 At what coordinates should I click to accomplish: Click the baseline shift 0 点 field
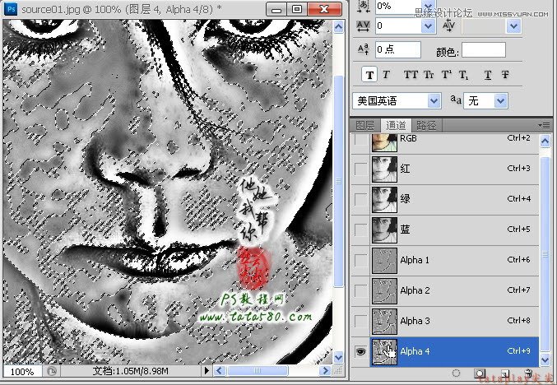pyautogui.click(x=398, y=49)
